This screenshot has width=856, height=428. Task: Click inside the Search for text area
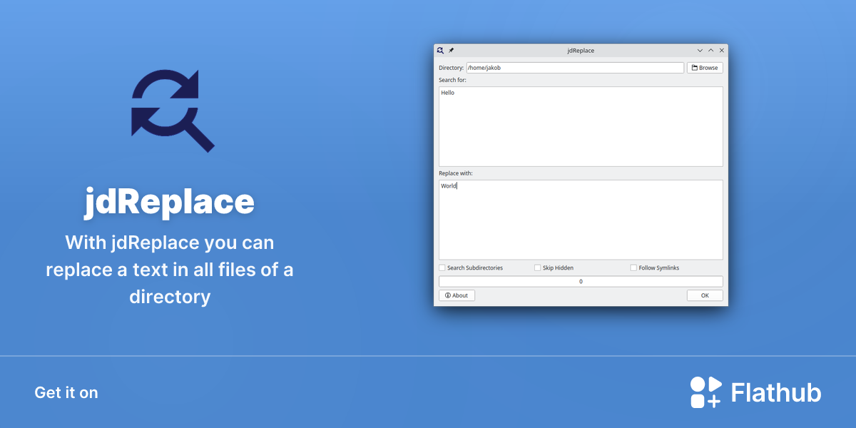(581, 126)
